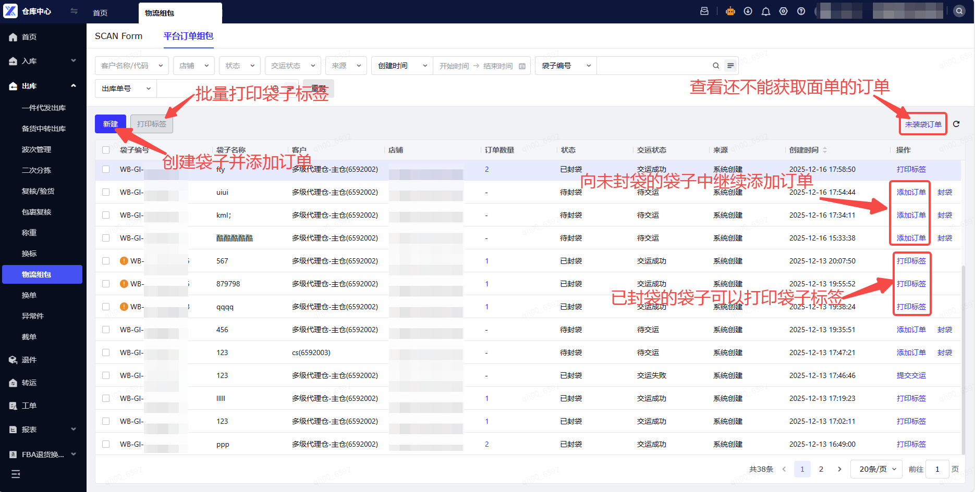Click the search magnifier in top right corner
Image resolution: width=975 pixels, height=492 pixels.
pos(959,11)
